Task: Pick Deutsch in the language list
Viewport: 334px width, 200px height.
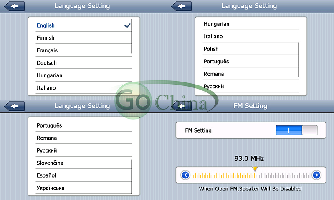Action: 47,63
